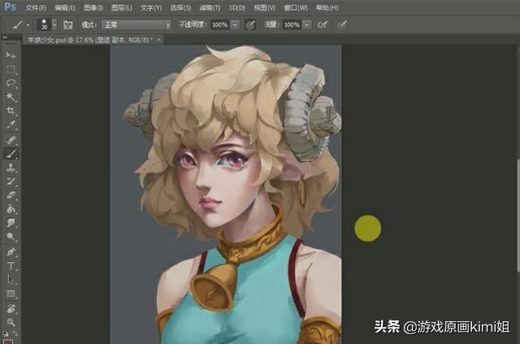Select the Eraser tool
The width and height of the screenshot is (520, 344).
click(x=11, y=195)
